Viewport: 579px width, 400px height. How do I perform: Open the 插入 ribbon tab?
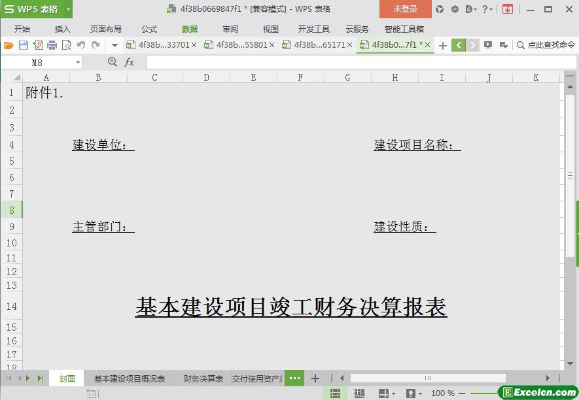coord(62,29)
